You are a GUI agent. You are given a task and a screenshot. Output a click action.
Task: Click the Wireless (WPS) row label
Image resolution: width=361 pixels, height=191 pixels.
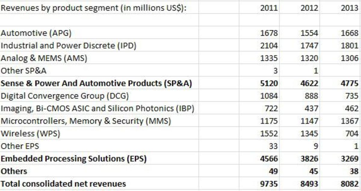(x=30, y=134)
